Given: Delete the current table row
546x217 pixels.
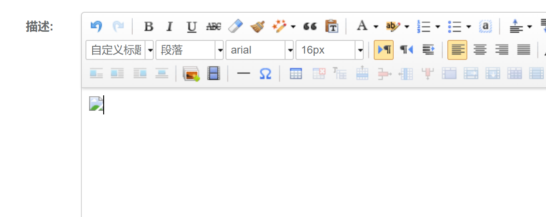Looking at the screenshot, I should pos(384,73).
